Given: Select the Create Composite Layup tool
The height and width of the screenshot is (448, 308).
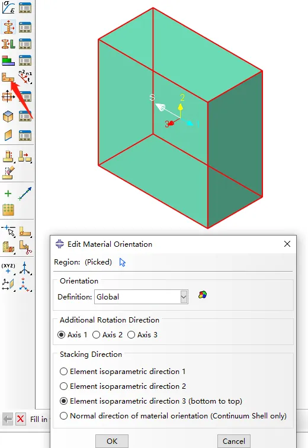Looking at the screenshot, I should point(8,60).
